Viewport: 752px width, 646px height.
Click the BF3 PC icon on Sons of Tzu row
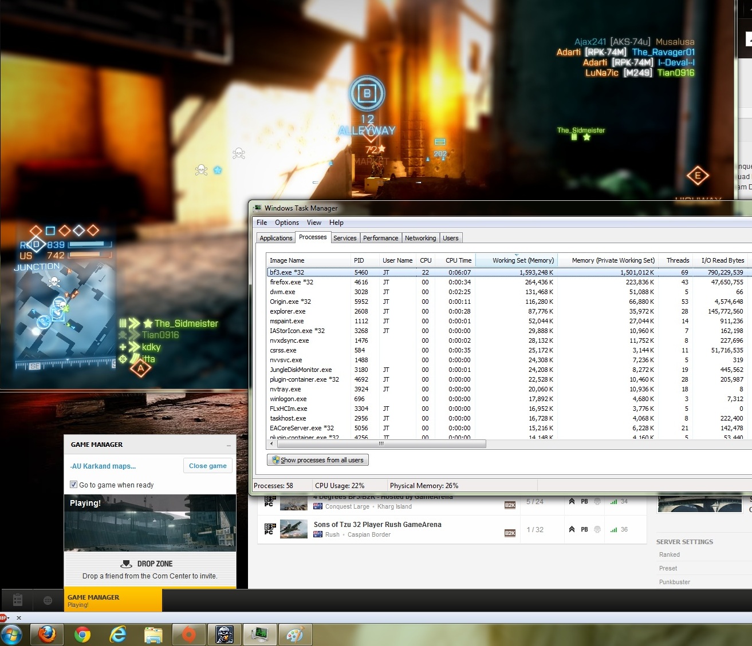[x=270, y=529]
